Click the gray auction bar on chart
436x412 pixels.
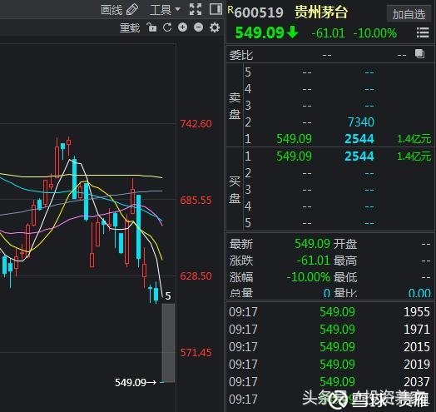click(x=168, y=343)
